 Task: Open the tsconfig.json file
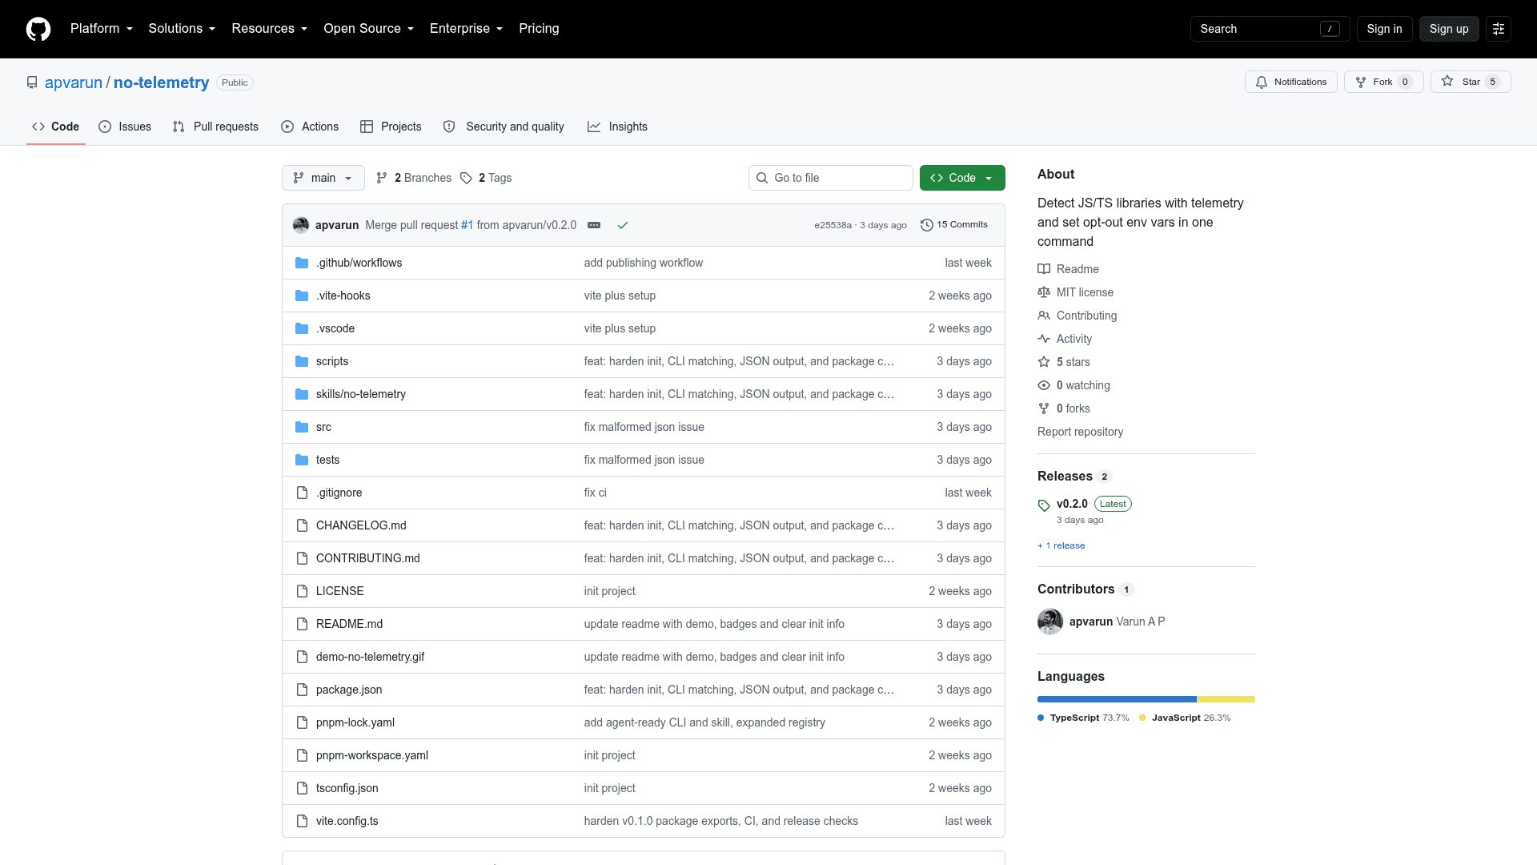tap(347, 788)
